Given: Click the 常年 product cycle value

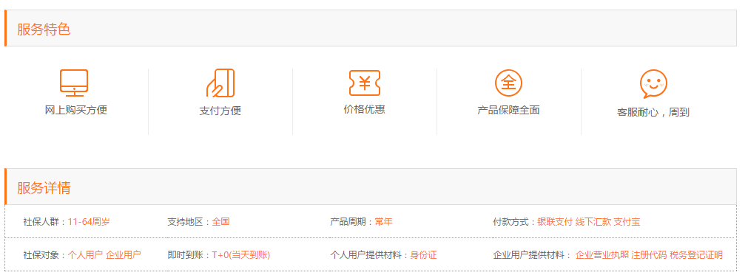Looking at the screenshot, I should coord(383,221).
